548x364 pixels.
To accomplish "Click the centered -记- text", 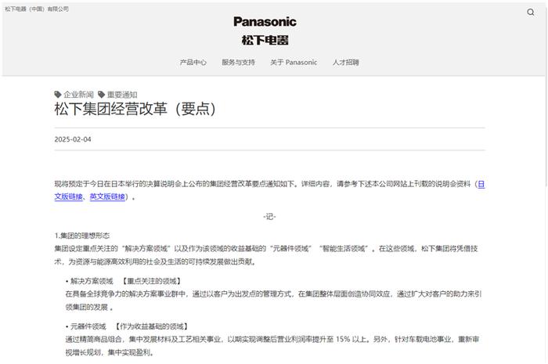I will click(269, 217).
